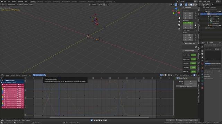Click the Blender logo icon in the top bar
Viewport: 222px width, 124px height.
(x=2, y=1)
